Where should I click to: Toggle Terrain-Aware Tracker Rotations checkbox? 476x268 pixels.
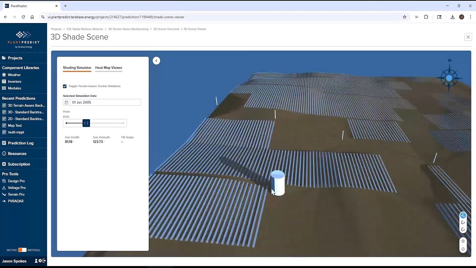65,86
